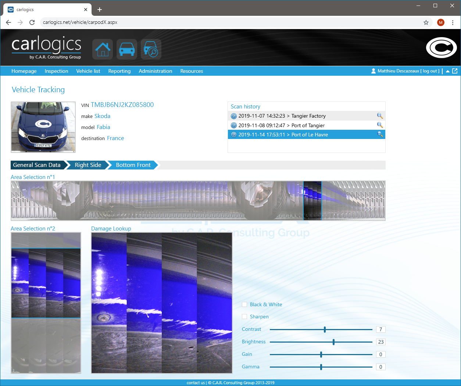The height and width of the screenshot is (386, 461).
Task: Open the vehicle search icon in the header
Action: [x=151, y=49]
